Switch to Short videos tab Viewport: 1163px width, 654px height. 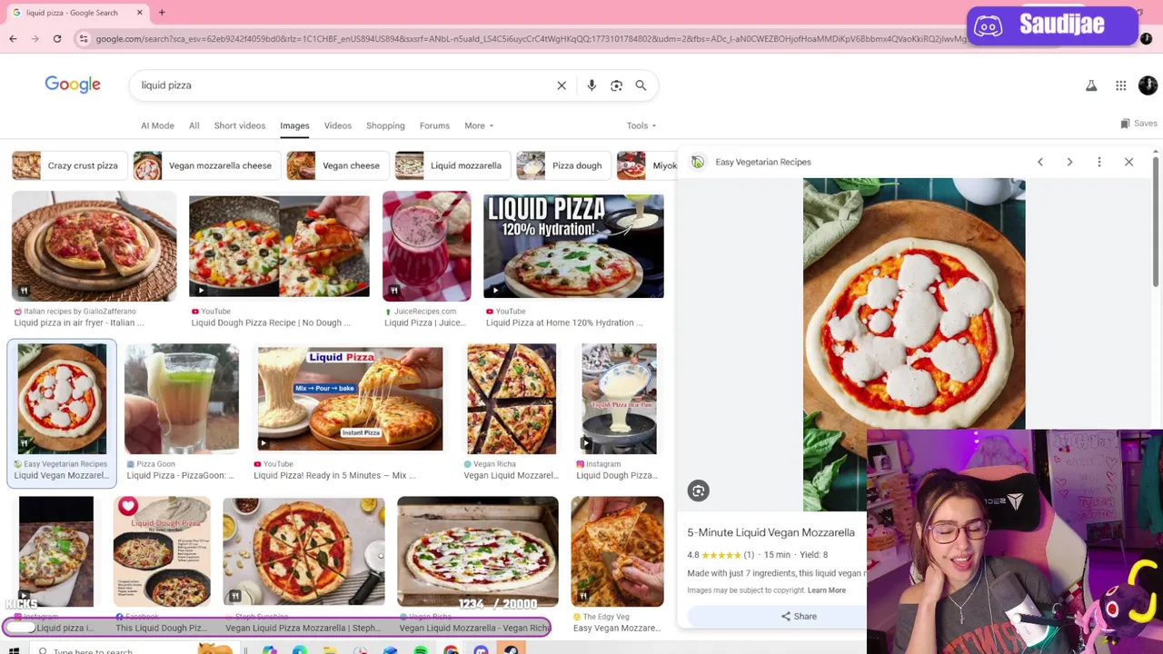[x=240, y=125]
